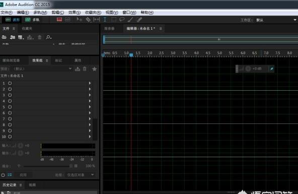Click the trash icon in Files panel
298x194 pixels.
(40, 37)
